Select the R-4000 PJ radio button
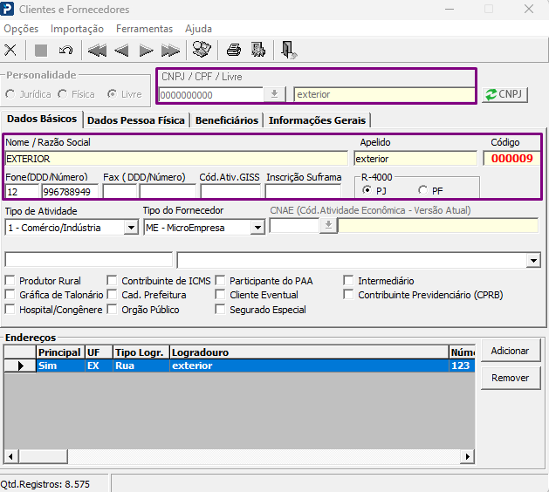The height and width of the screenshot is (492, 549). click(x=367, y=190)
